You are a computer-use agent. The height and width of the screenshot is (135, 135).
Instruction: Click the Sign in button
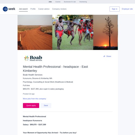pos(114,9)
